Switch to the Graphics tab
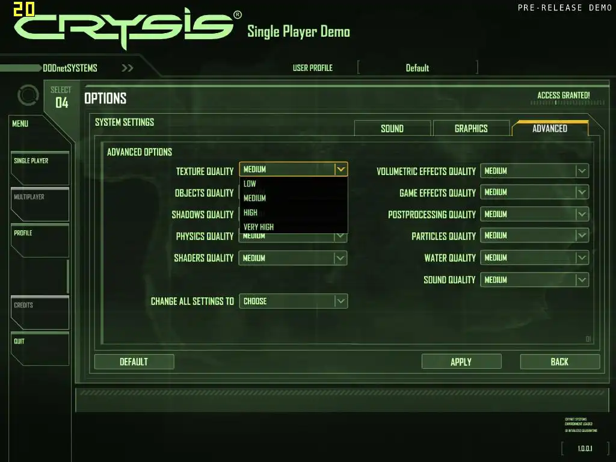Viewport: 616px width, 462px height. tap(471, 129)
